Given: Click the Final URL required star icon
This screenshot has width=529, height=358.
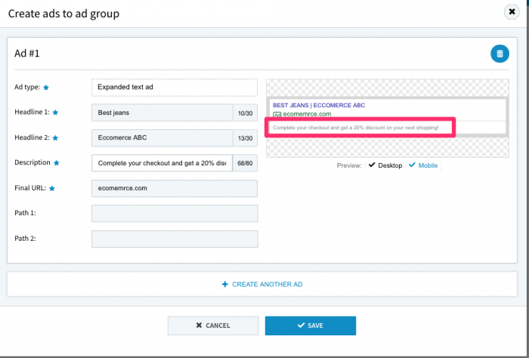Looking at the screenshot, I should coord(51,188).
